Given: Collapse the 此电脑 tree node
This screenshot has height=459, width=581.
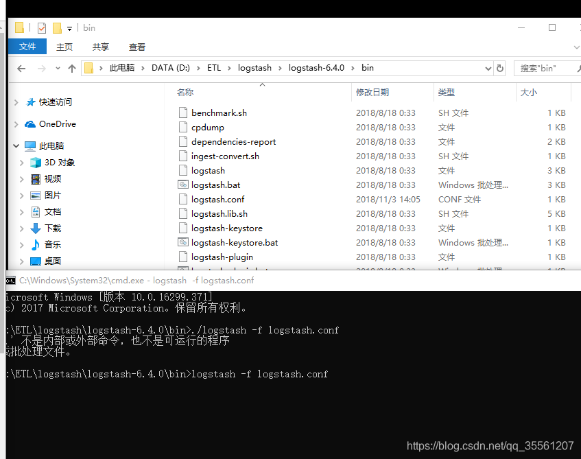Looking at the screenshot, I should point(16,145).
